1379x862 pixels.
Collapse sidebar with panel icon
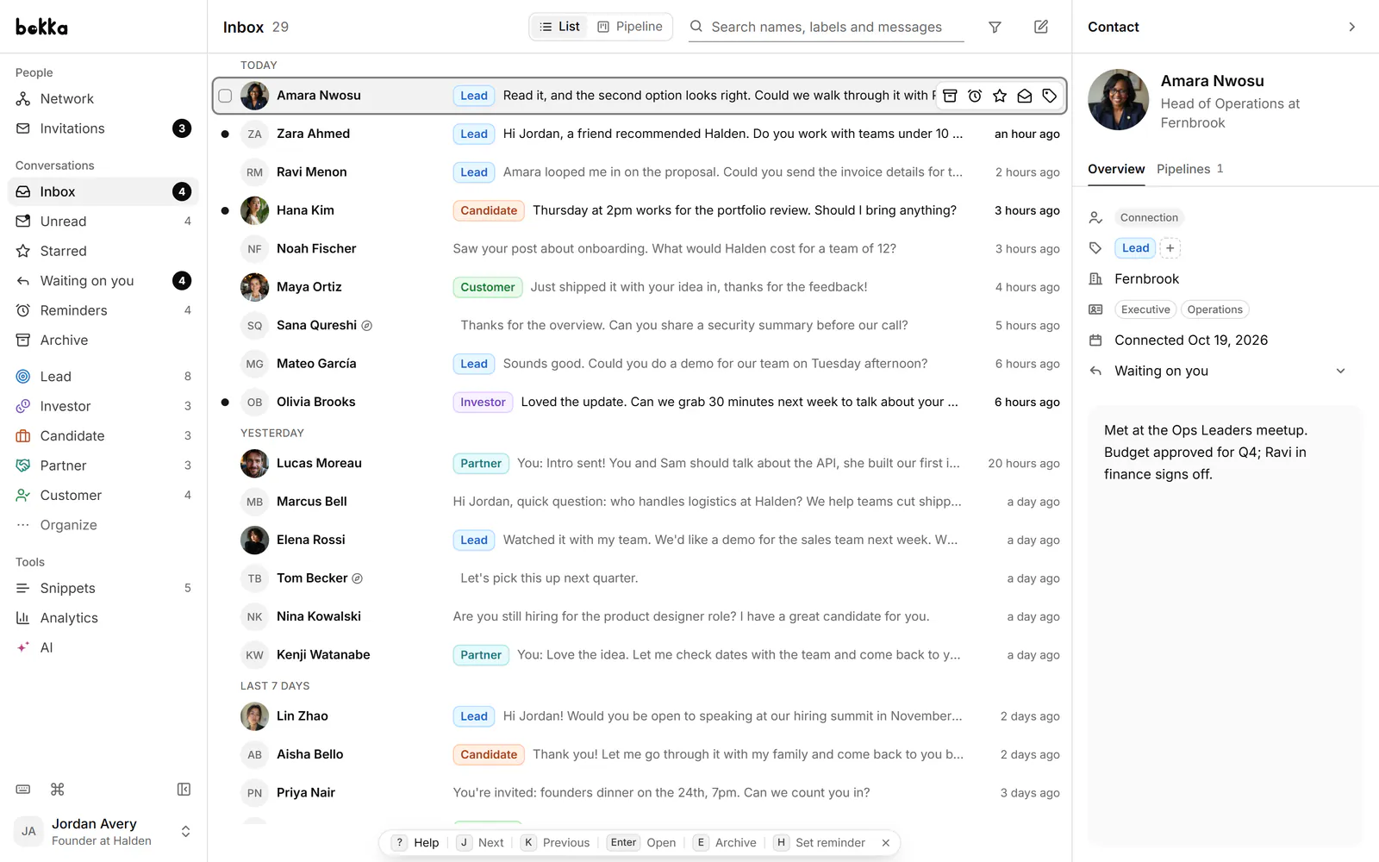[x=184, y=790]
